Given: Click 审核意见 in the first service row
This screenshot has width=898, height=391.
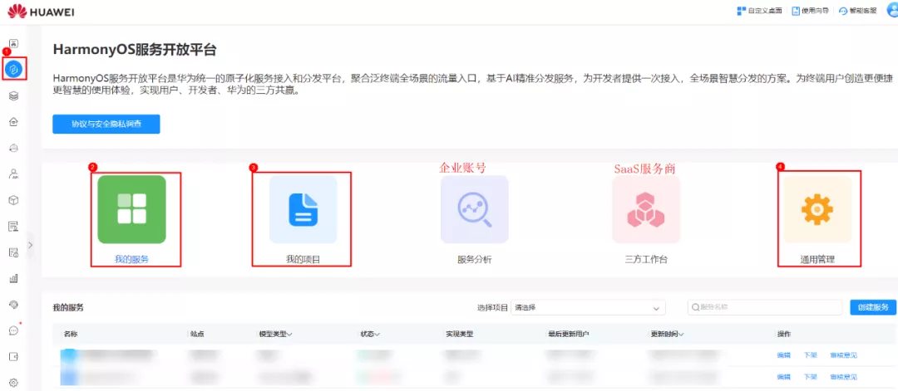Looking at the screenshot, I should point(843,355).
